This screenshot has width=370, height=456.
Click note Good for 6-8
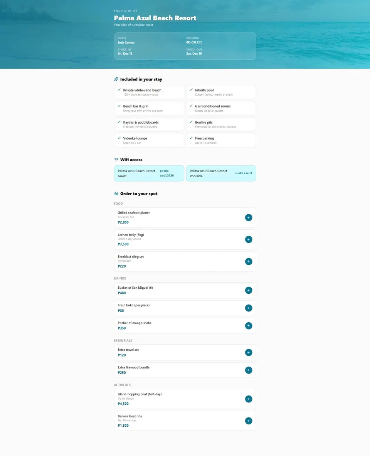coord(126,217)
